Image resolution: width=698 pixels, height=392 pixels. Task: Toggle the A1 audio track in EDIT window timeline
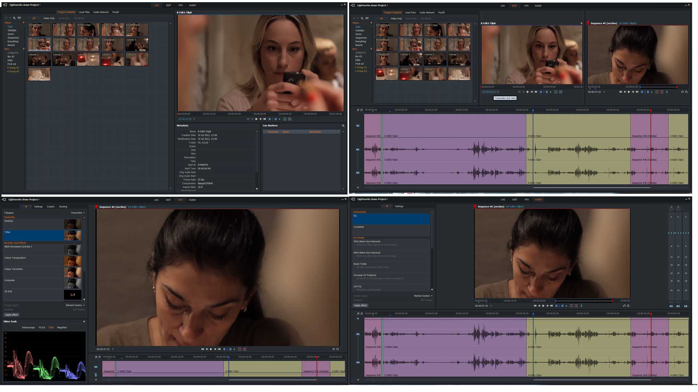point(358,149)
